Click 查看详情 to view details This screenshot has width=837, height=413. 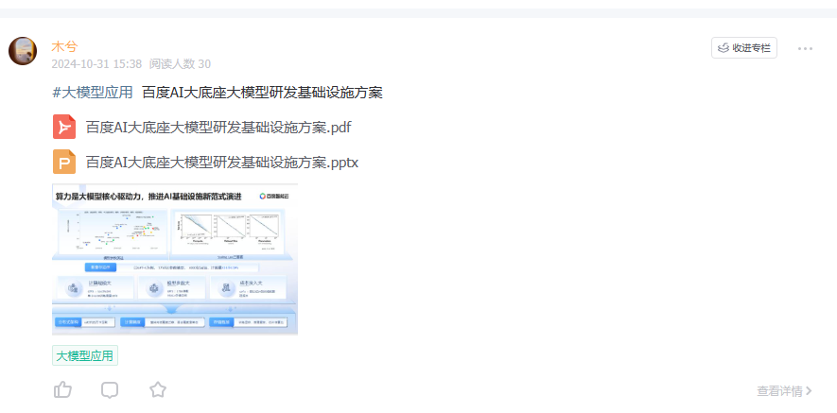784,391
